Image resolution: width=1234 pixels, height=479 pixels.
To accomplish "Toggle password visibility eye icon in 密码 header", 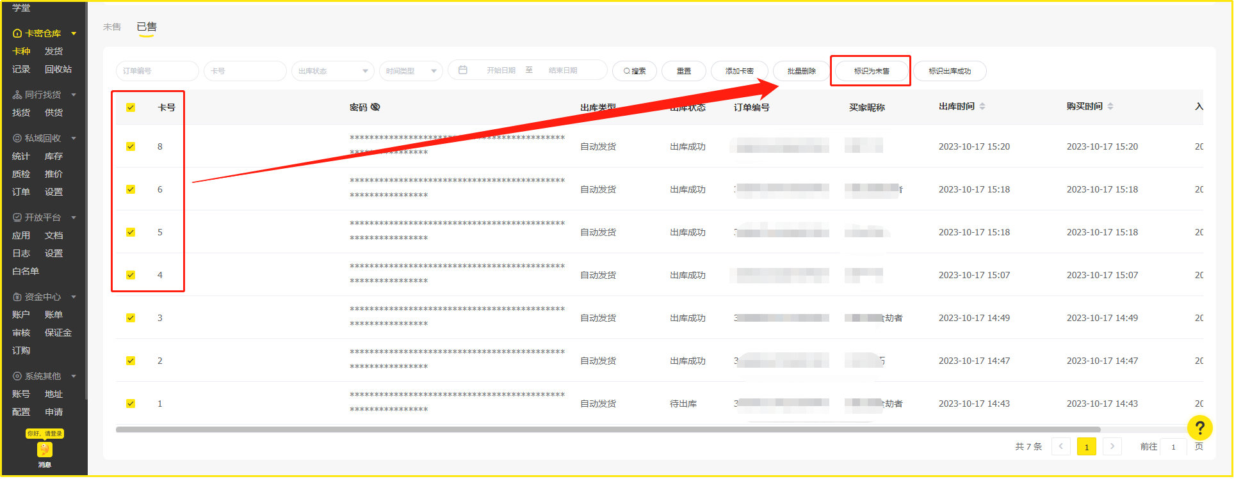I will click(375, 107).
